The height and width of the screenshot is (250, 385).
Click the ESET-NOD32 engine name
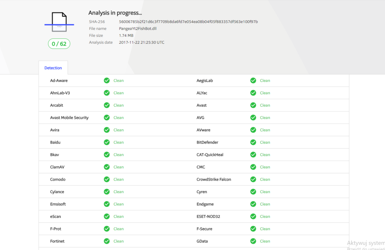point(208,217)
